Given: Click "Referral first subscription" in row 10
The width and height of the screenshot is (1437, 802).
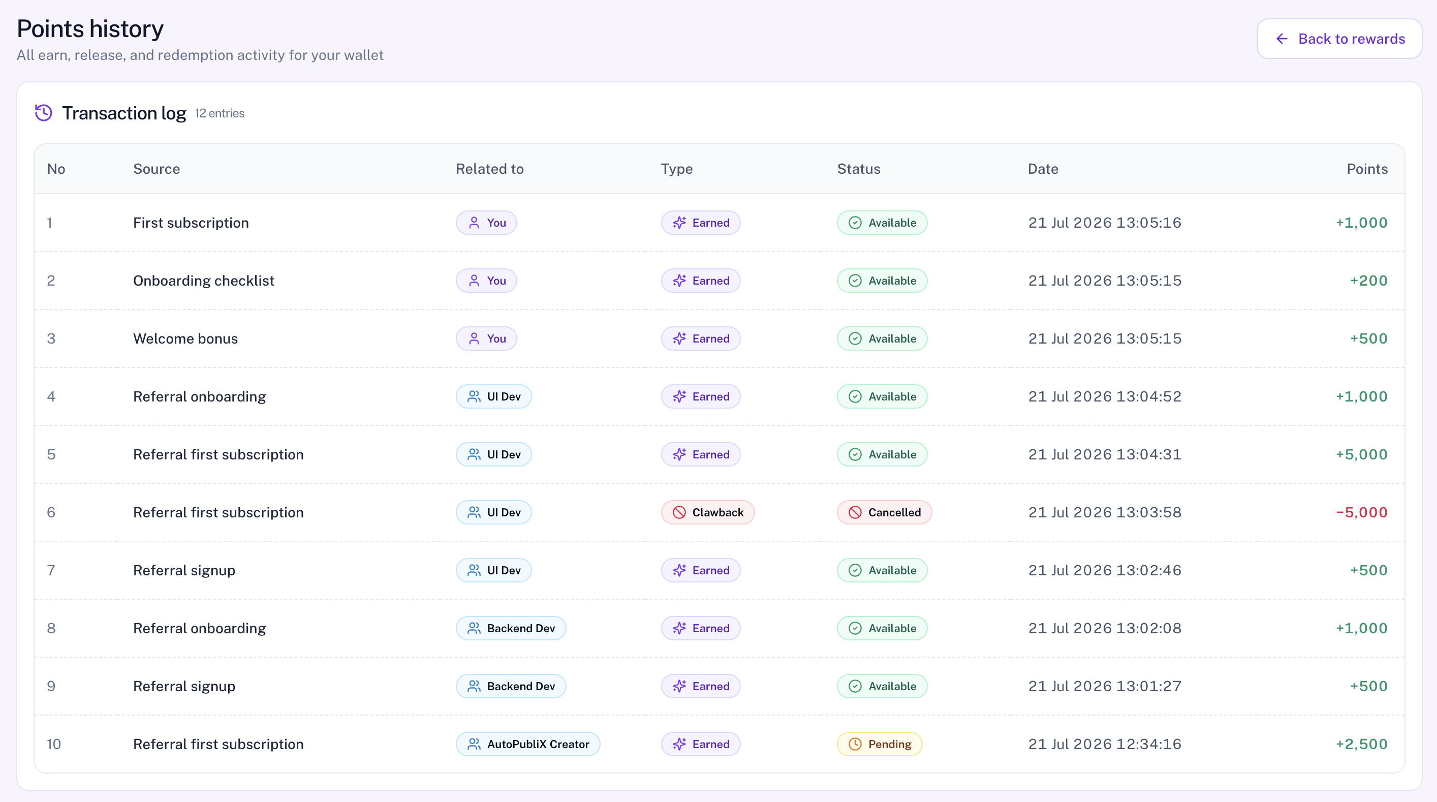Looking at the screenshot, I should coord(218,745).
